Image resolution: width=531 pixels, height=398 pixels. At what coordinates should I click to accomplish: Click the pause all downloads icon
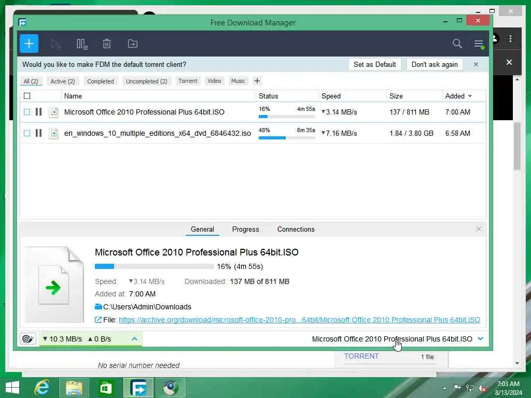(x=81, y=44)
